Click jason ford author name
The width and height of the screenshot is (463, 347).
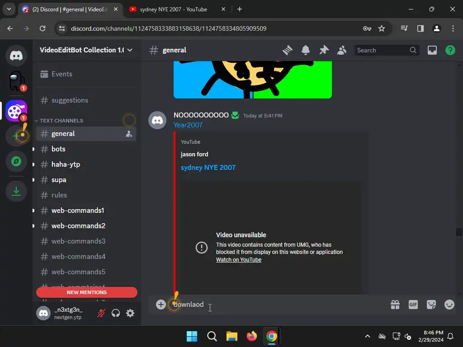194,155
